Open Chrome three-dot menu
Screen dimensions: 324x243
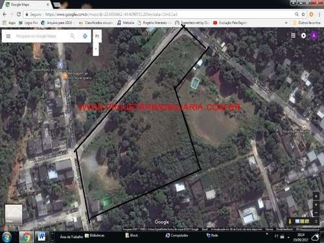point(319,14)
